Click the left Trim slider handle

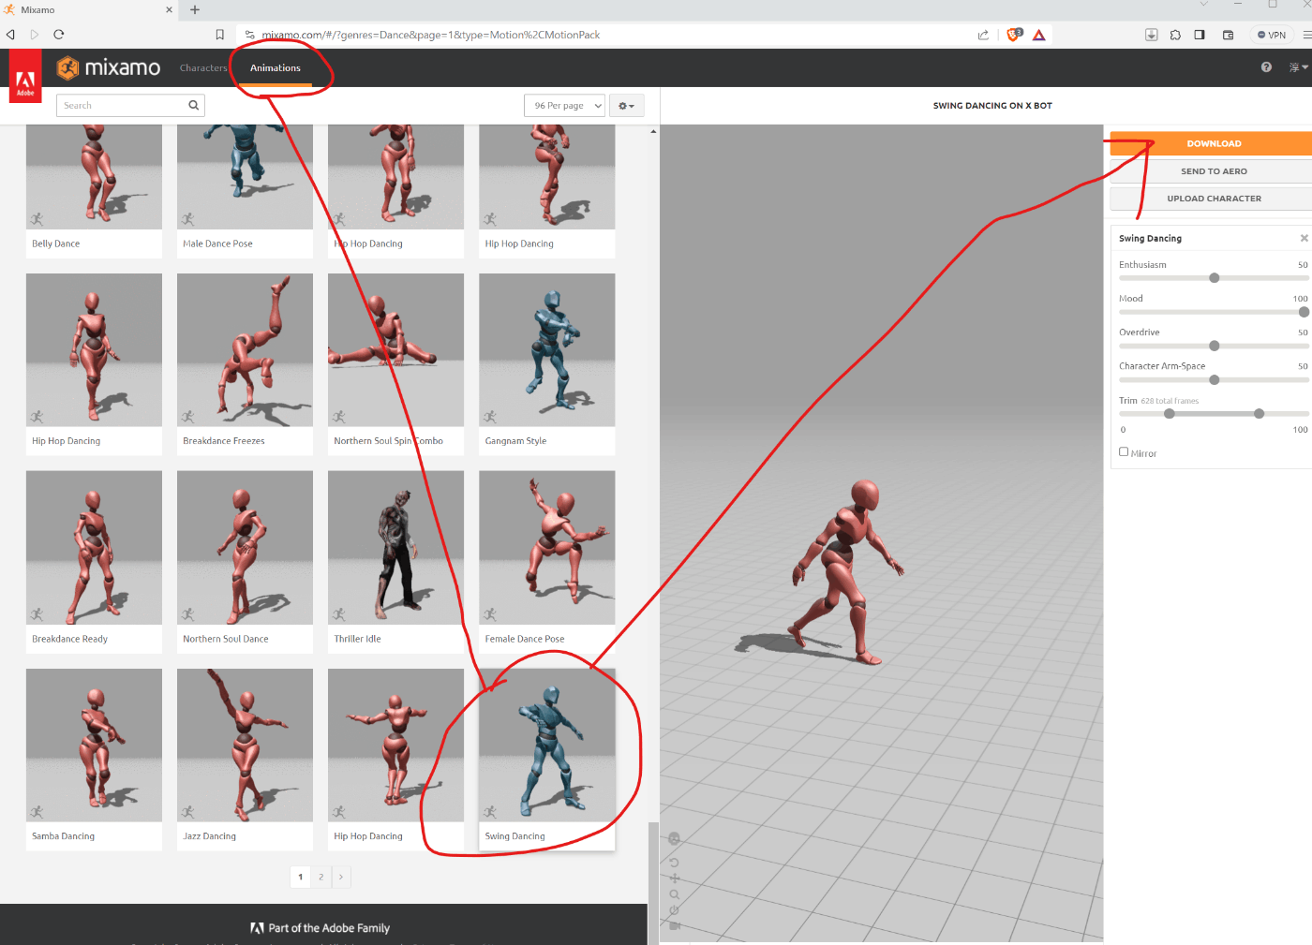[x=1170, y=413]
